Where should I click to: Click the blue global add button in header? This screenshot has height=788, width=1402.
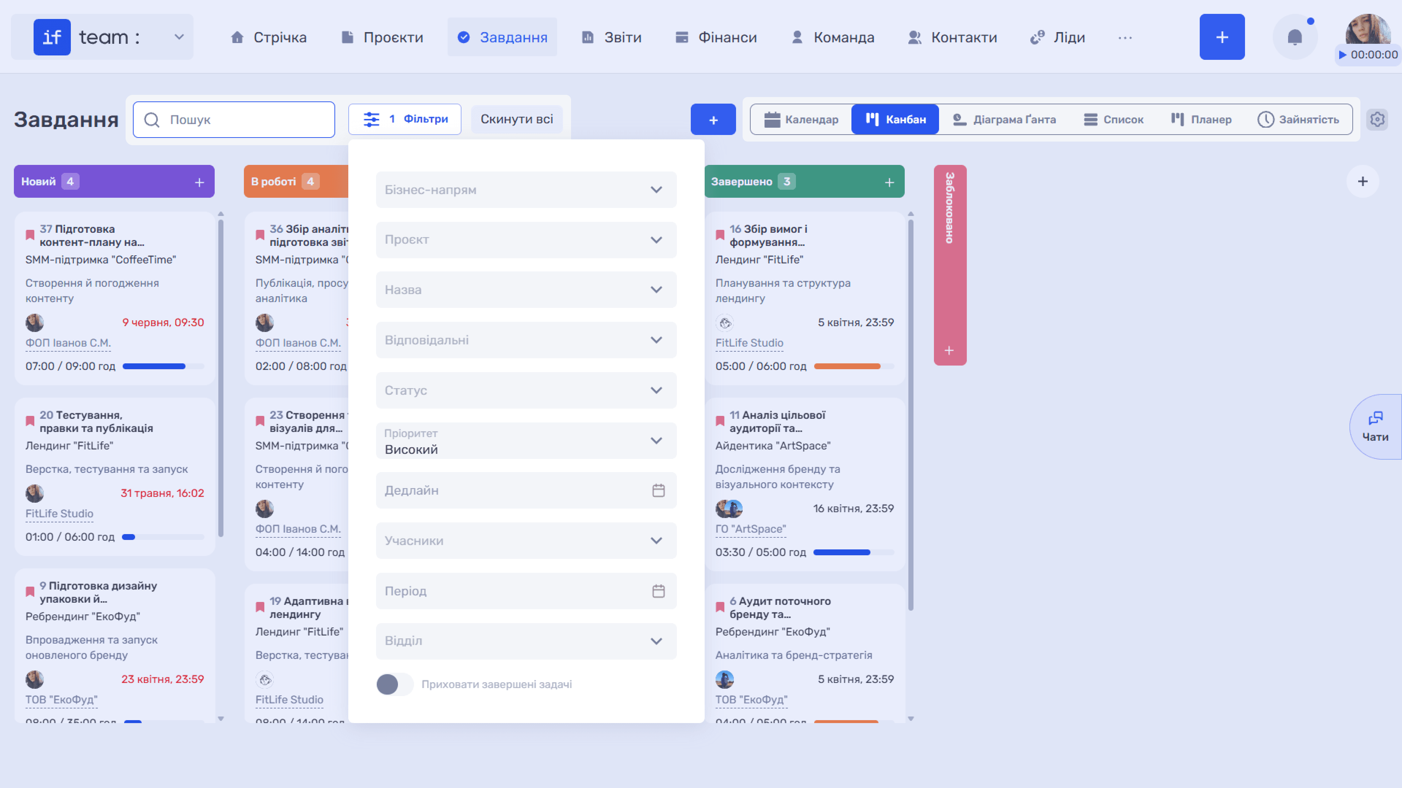click(x=1222, y=37)
